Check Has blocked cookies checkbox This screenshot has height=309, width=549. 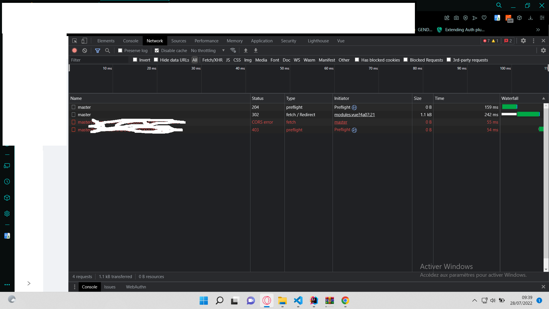pos(357,60)
